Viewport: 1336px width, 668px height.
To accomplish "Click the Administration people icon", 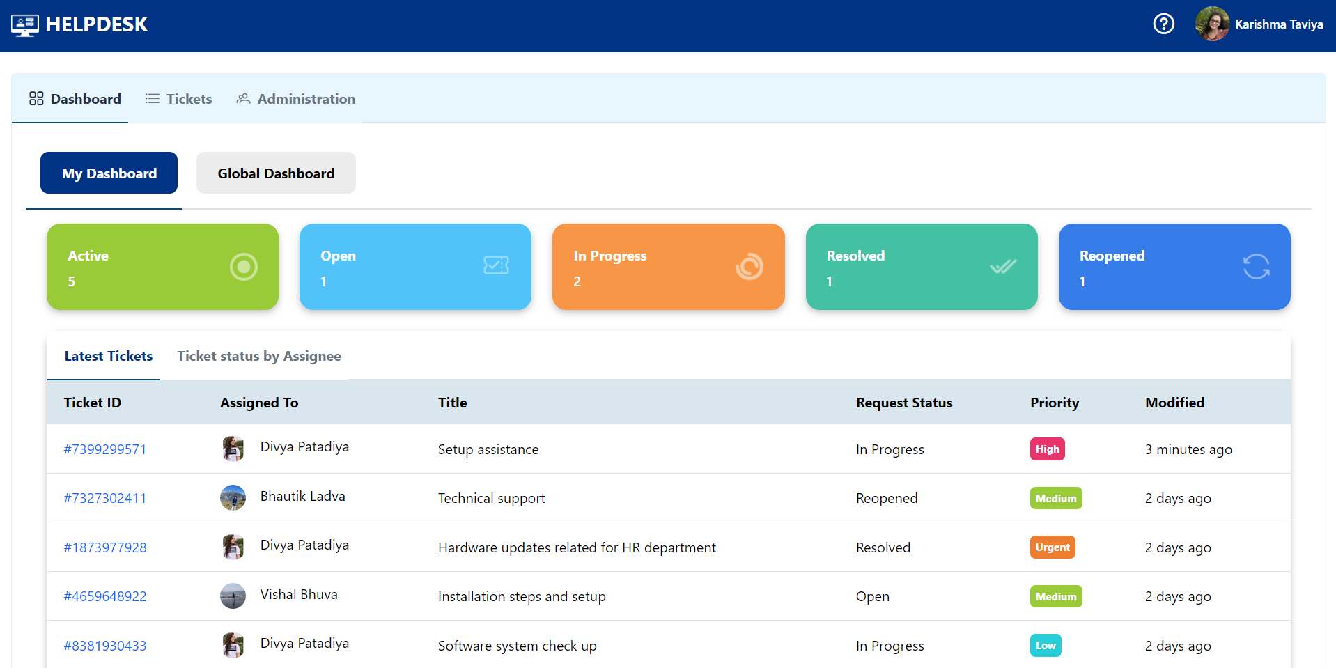I will click(x=243, y=98).
